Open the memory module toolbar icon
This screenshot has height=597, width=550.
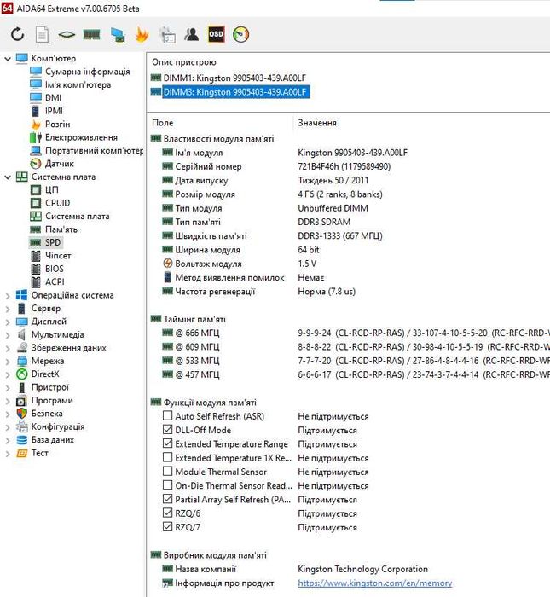click(x=92, y=35)
